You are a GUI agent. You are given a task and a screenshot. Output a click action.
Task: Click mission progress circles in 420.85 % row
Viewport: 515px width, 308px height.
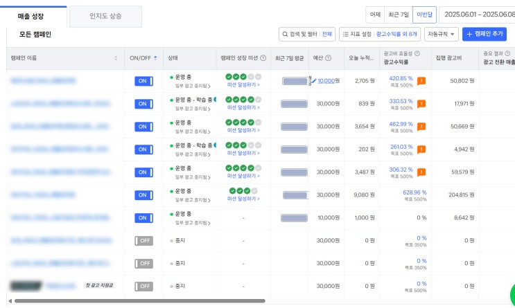pos(243,77)
